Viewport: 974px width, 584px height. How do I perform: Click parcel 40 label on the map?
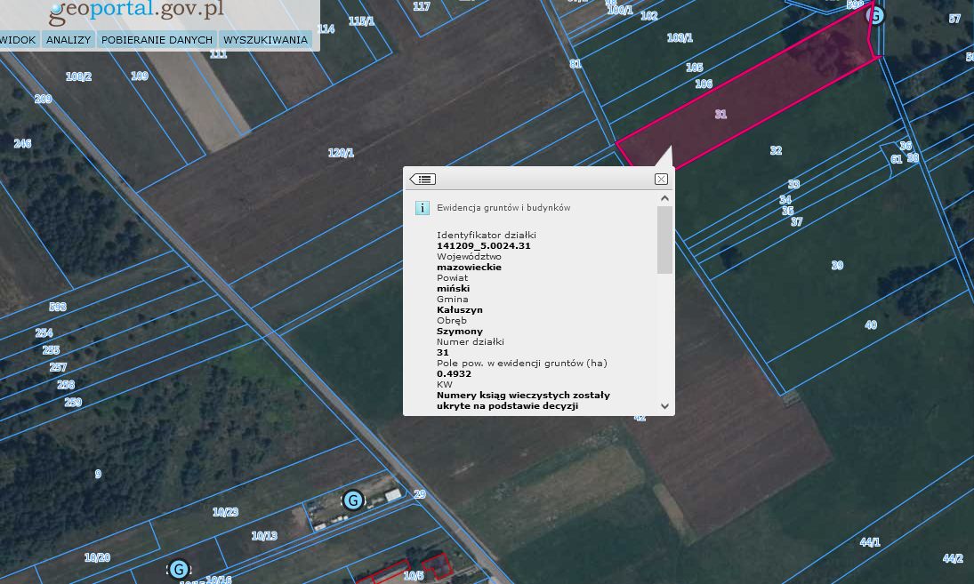870,325
